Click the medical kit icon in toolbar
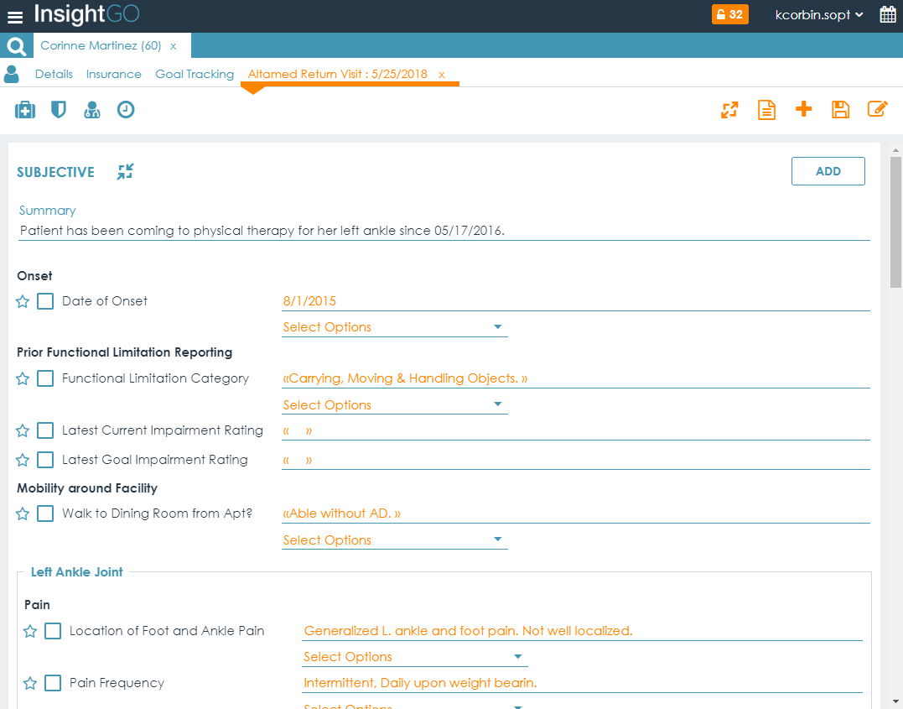The width and height of the screenshot is (903, 709). (25, 110)
